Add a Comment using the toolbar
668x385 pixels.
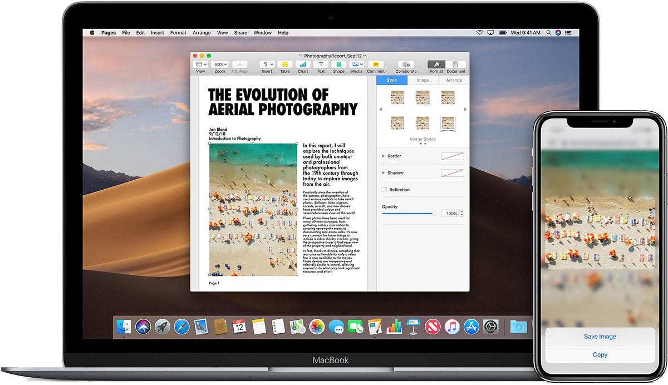tap(376, 64)
